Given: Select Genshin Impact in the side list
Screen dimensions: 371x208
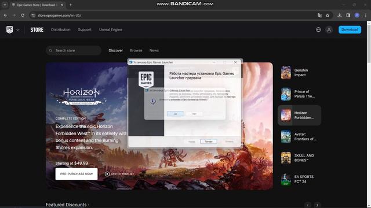Looking at the screenshot, I should click(299, 73).
